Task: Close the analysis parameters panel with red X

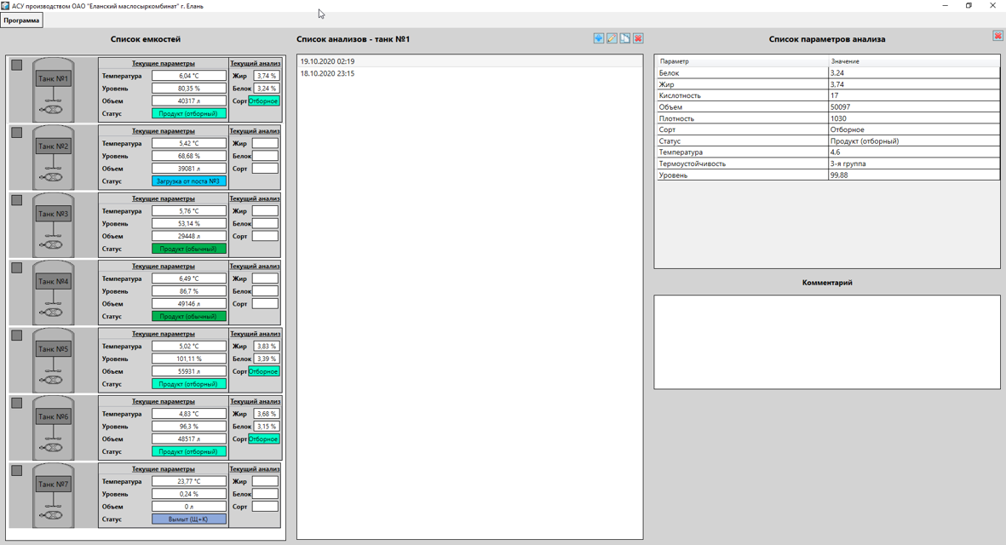Action: (997, 36)
